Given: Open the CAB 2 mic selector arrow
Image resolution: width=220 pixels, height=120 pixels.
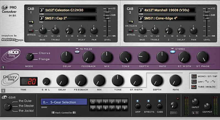Looking at the screenshot, I should click(x=141, y=18).
